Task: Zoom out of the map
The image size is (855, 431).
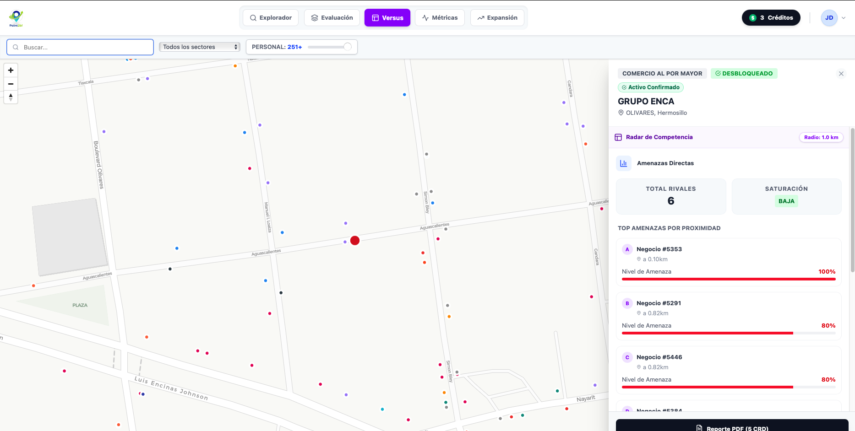Action: click(x=11, y=84)
